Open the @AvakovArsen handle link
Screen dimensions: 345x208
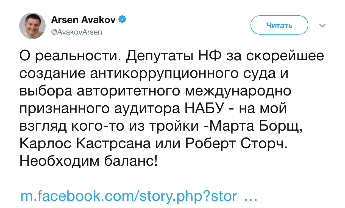click(x=77, y=32)
